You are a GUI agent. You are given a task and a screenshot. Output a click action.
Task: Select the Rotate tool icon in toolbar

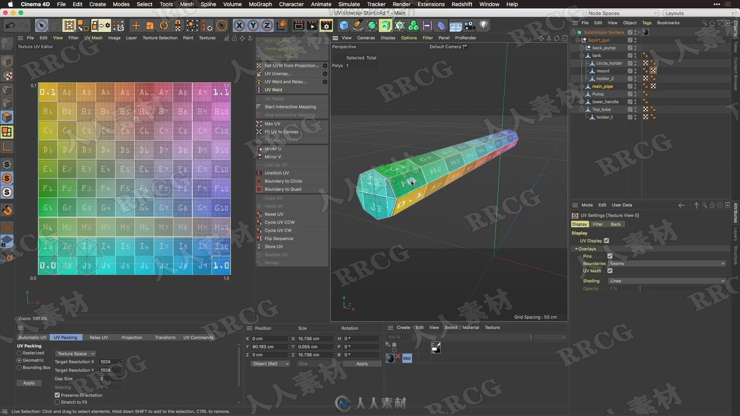click(x=164, y=25)
